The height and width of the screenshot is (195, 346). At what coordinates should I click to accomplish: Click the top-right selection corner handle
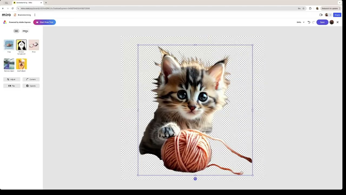pyautogui.click(x=252, y=45)
